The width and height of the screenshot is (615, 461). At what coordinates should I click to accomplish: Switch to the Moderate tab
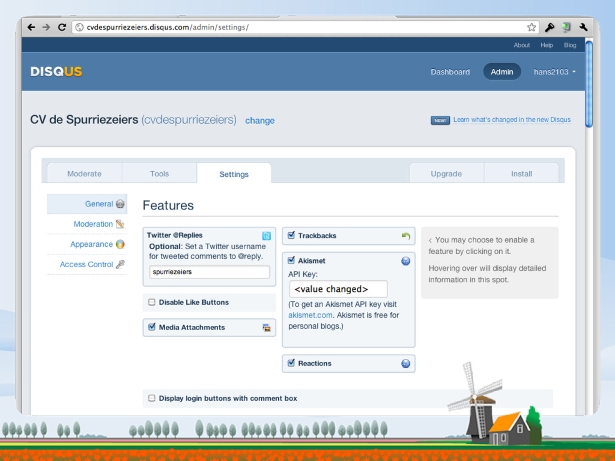pyautogui.click(x=84, y=174)
